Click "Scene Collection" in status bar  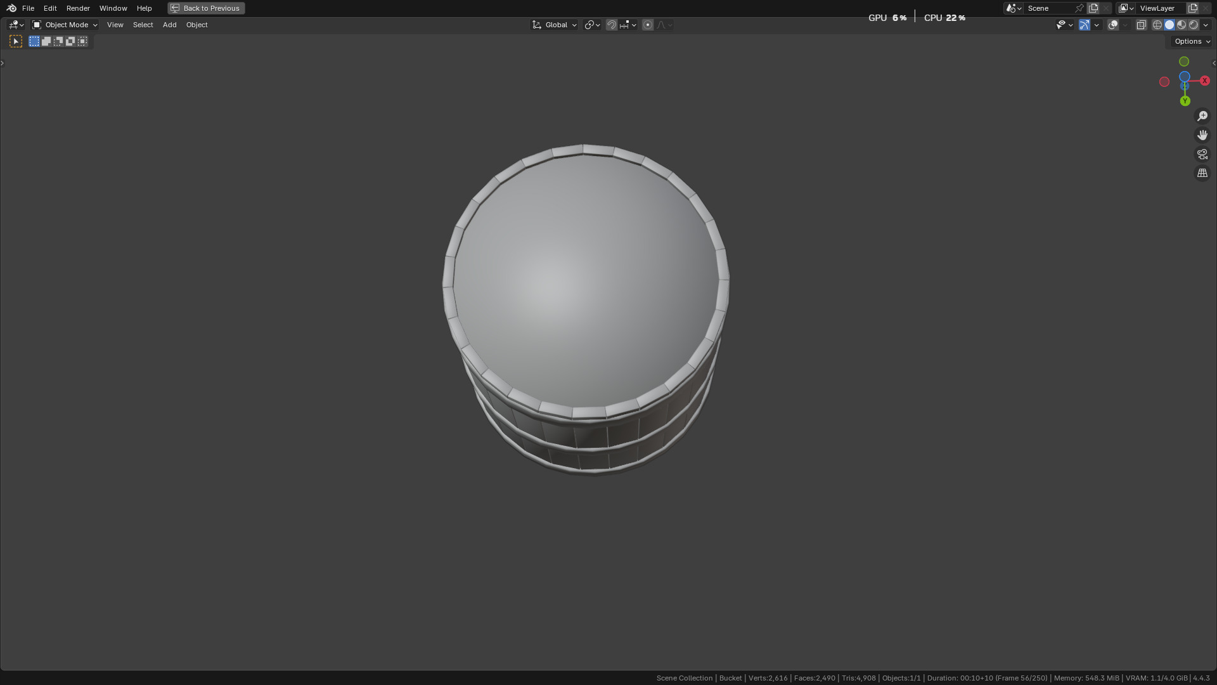[685, 678]
